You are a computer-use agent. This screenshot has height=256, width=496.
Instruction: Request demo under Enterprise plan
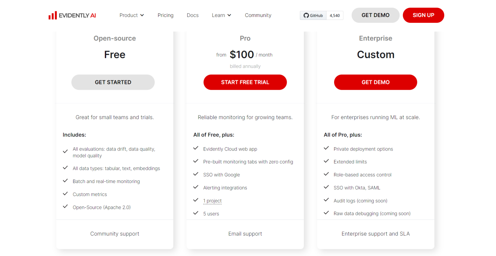[x=376, y=82]
